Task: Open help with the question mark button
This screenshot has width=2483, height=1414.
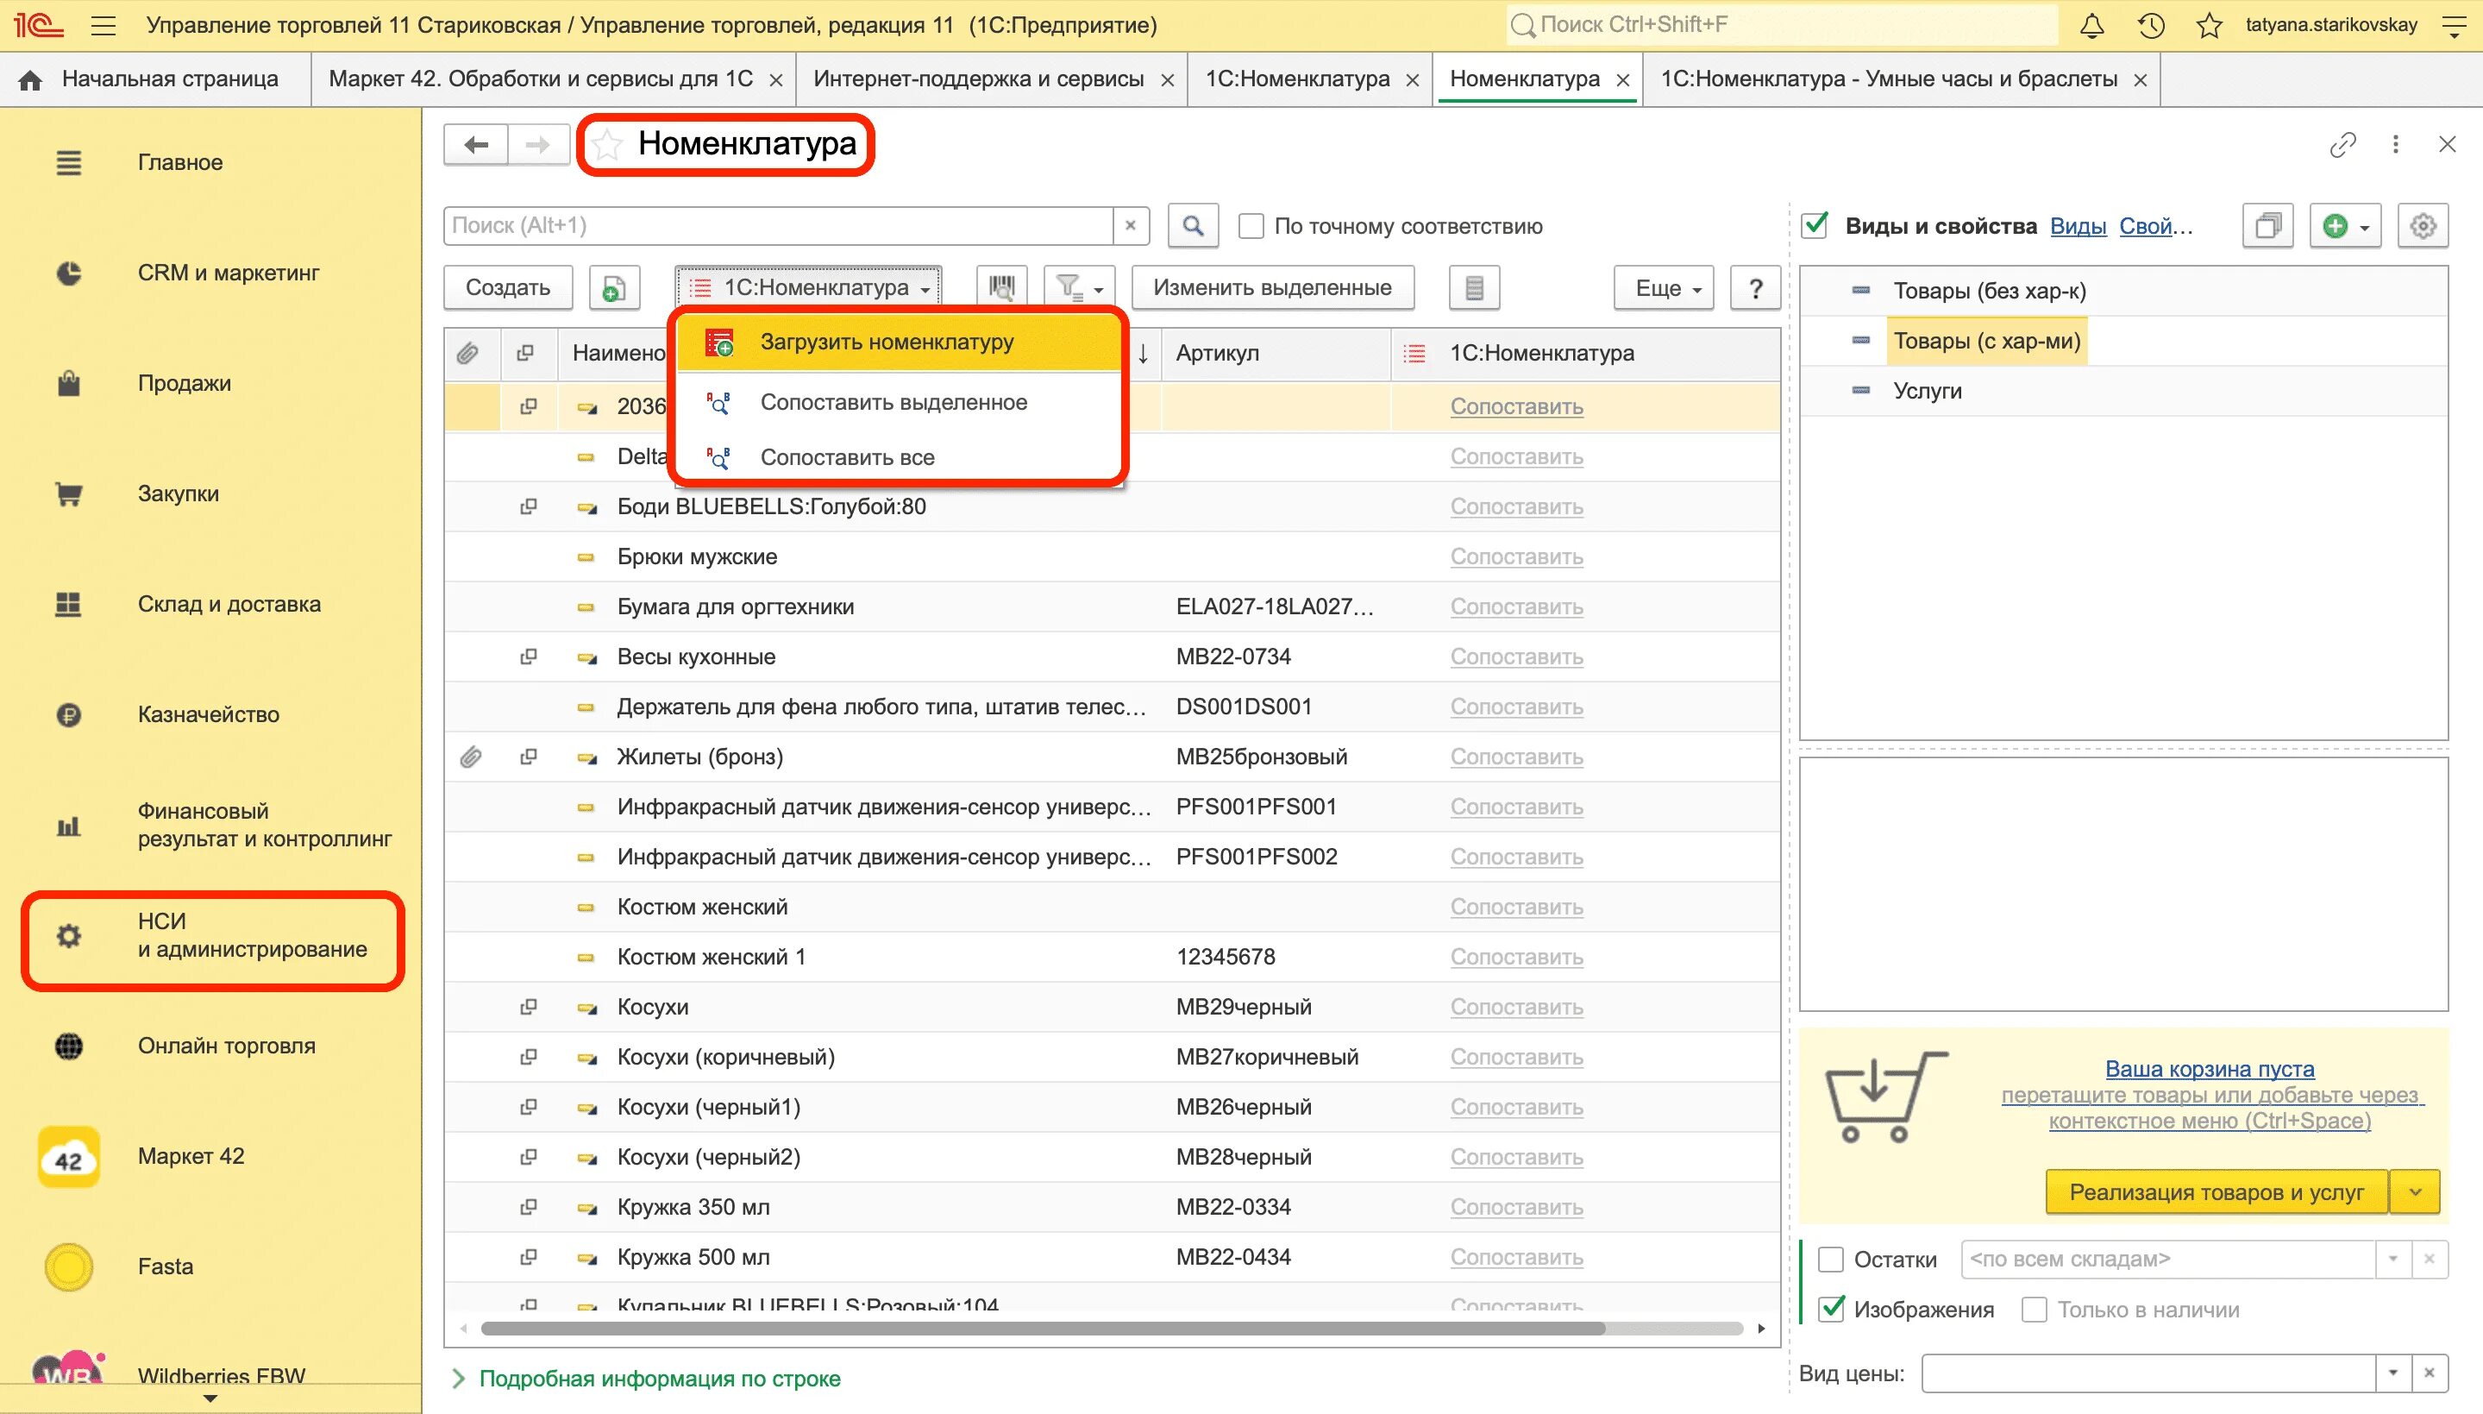Action: [1755, 287]
